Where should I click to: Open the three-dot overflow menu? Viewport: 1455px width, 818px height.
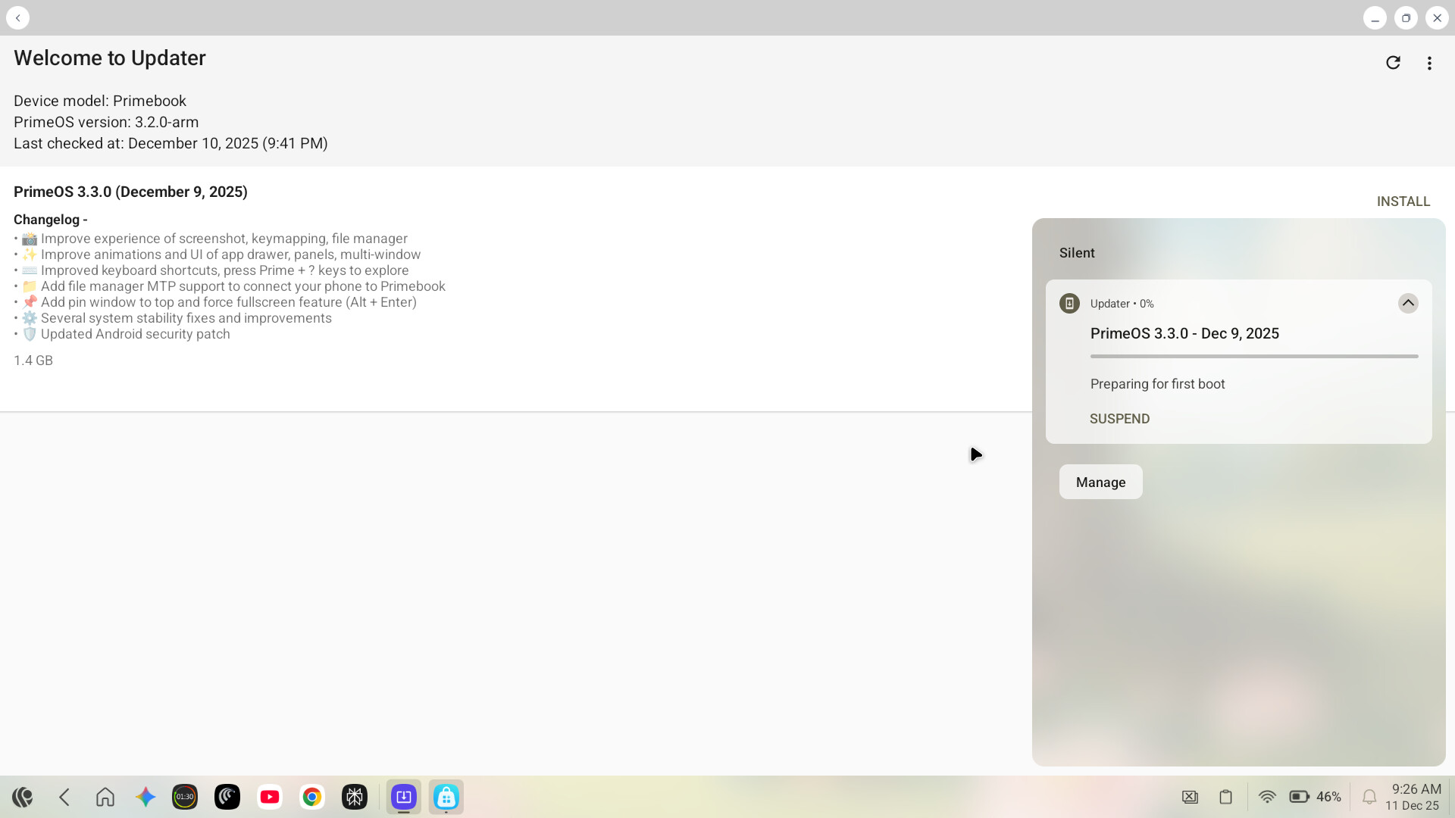click(x=1429, y=63)
